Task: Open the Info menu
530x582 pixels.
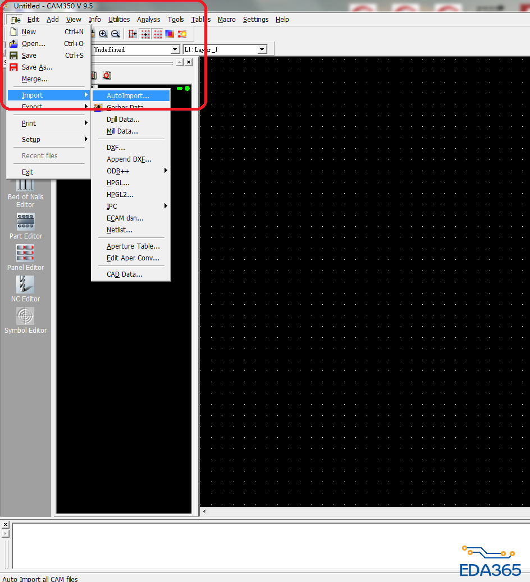Action: coord(95,20)
